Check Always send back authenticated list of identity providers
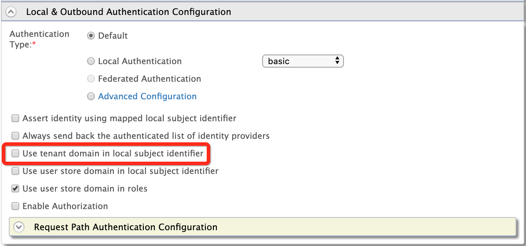The image size is (526, 246). pyautogui.click(x=15, y=136)
